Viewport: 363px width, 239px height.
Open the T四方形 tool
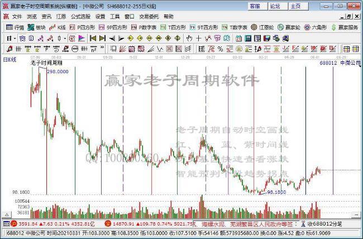pyautogui.click(x=173, y=27)
